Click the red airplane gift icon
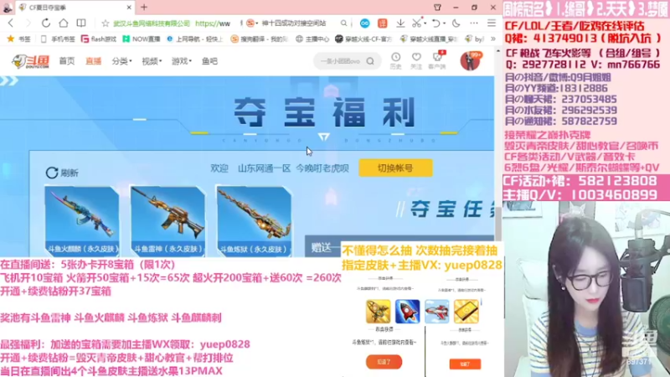Viewport: 670px width, 377px height. [436, 311]
